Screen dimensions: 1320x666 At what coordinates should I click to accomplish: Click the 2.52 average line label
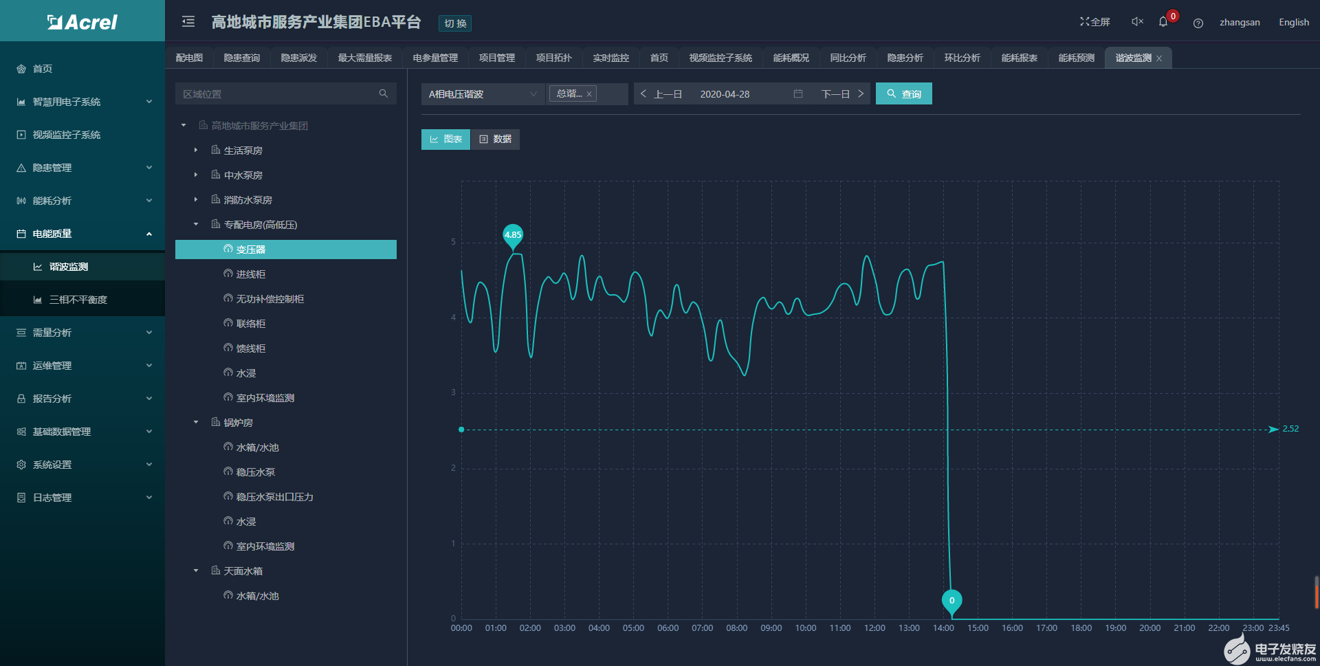(1290, 429)
